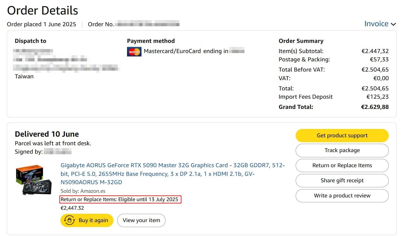Choose Share gift receipt
The width and height of the screenshot is (402, 236).
(x=342, y=181)
